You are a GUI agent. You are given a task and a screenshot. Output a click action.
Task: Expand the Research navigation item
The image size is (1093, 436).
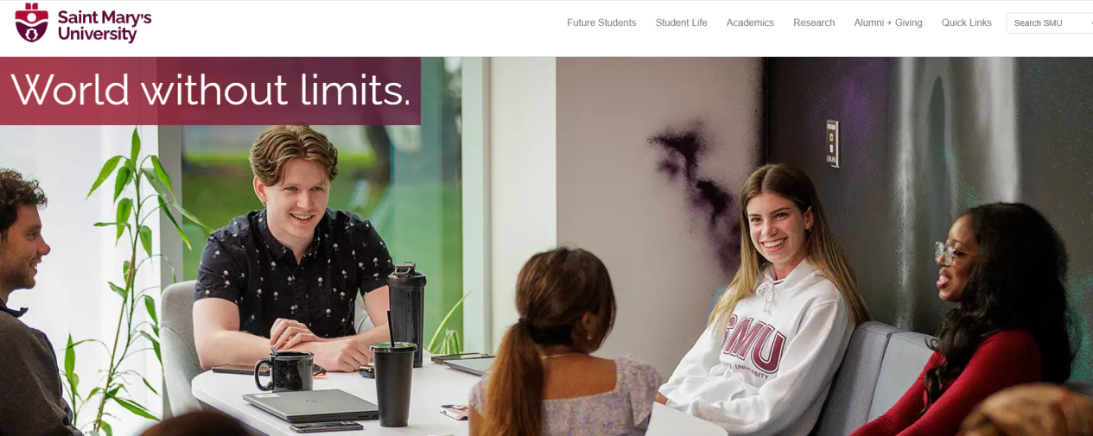pos(814,22)
